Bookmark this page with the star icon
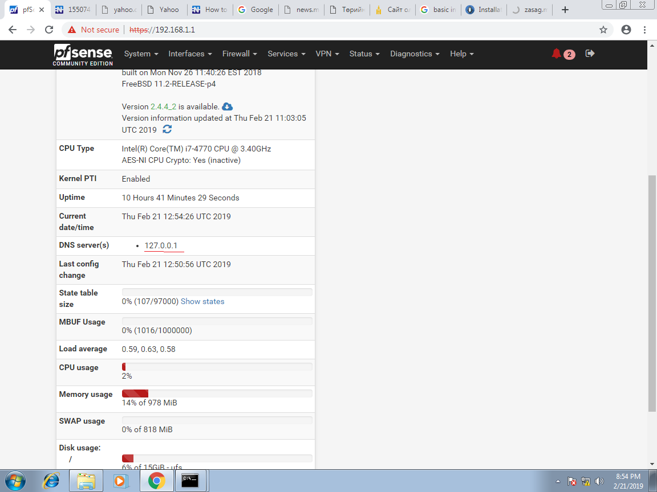657x492 pixels. click(603, 30)
